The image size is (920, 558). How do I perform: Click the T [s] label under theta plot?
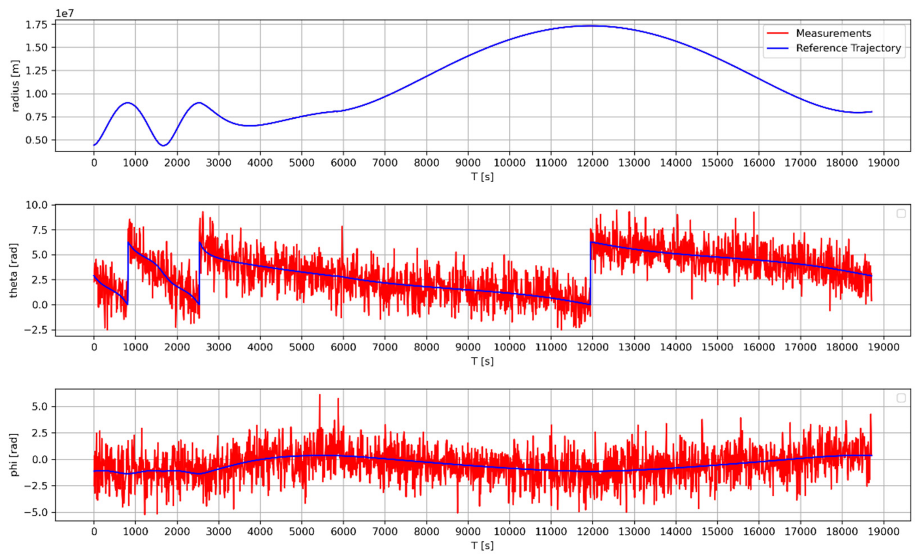[482, 361]
